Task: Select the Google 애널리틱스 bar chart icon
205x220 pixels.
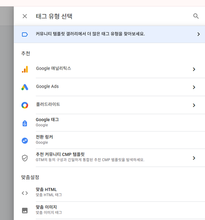Action: (25, 69)
